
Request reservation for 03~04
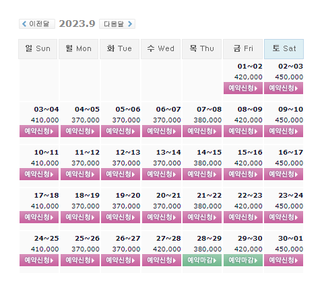point(39,131)
